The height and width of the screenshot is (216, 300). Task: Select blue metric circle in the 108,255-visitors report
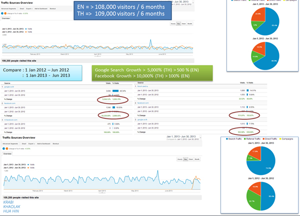(2, 13)
